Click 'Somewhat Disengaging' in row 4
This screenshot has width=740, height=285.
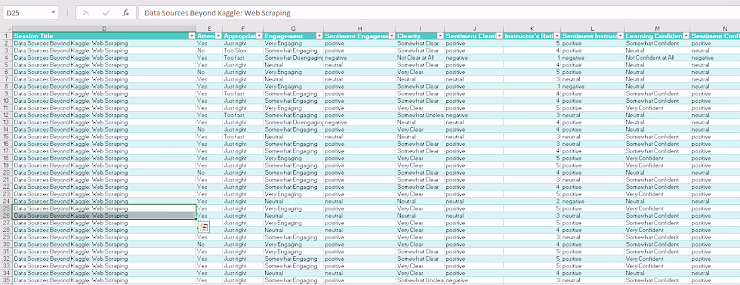click(x=293, y=58)
